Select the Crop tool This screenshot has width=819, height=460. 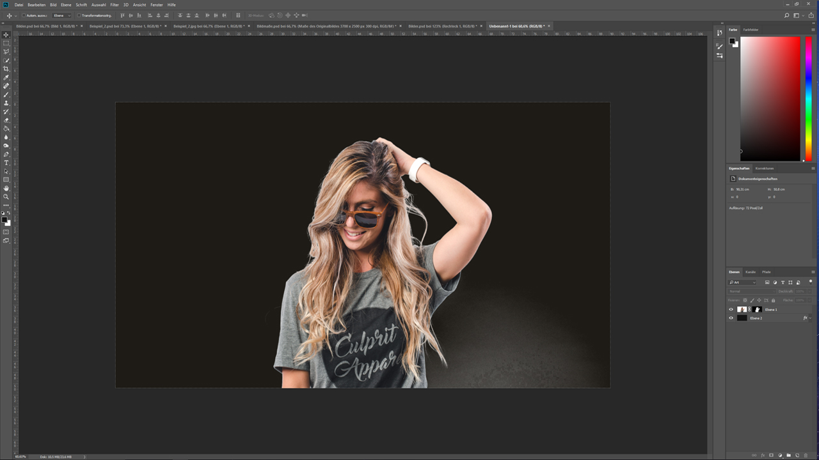pos(6,68)
